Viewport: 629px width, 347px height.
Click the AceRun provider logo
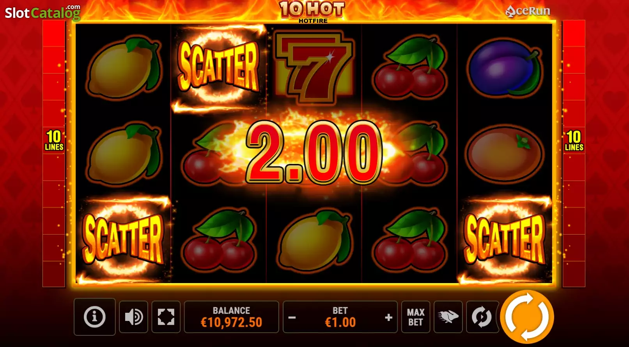click(x=528, y=11)
